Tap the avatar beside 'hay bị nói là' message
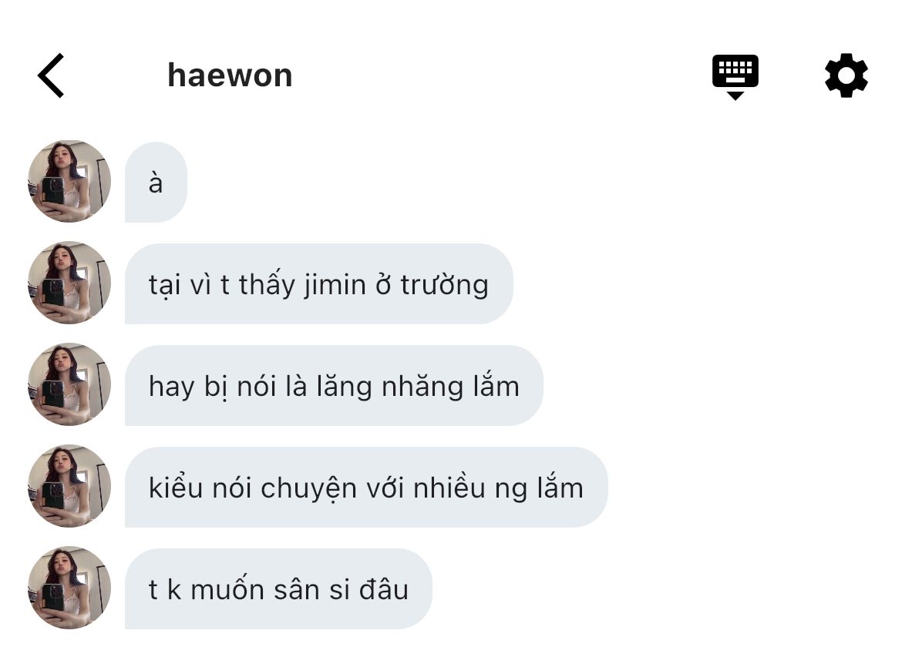Viewport: 902px width, 647px height. coord(69,384)
